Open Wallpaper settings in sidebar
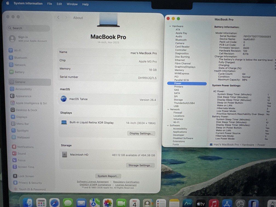The width and height of the screenshot is (276, 207). (21, 137)
